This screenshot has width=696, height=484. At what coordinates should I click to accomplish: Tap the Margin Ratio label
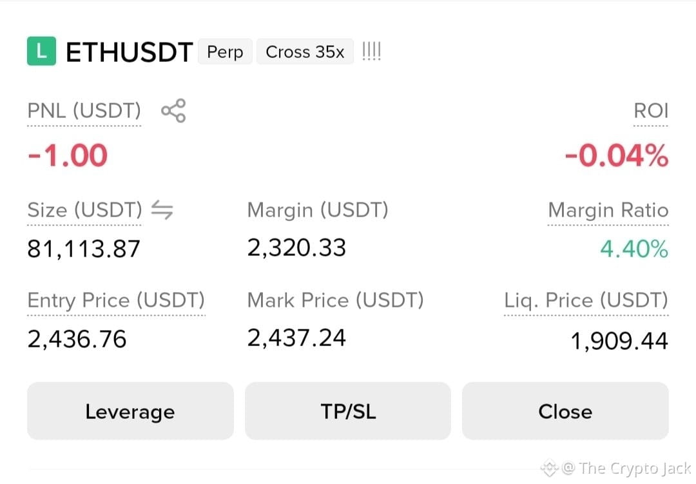[x=608, y=210]
